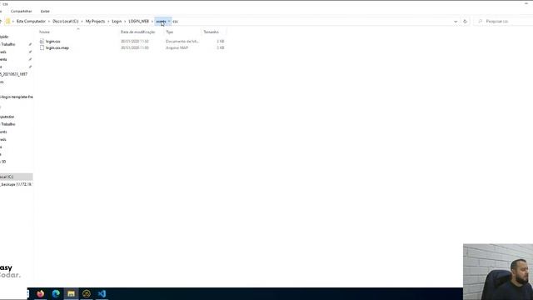Navigate to Este Computador in breadcrumb
Viewport: 533px width, 300px height.
click(x=31, y=22)
